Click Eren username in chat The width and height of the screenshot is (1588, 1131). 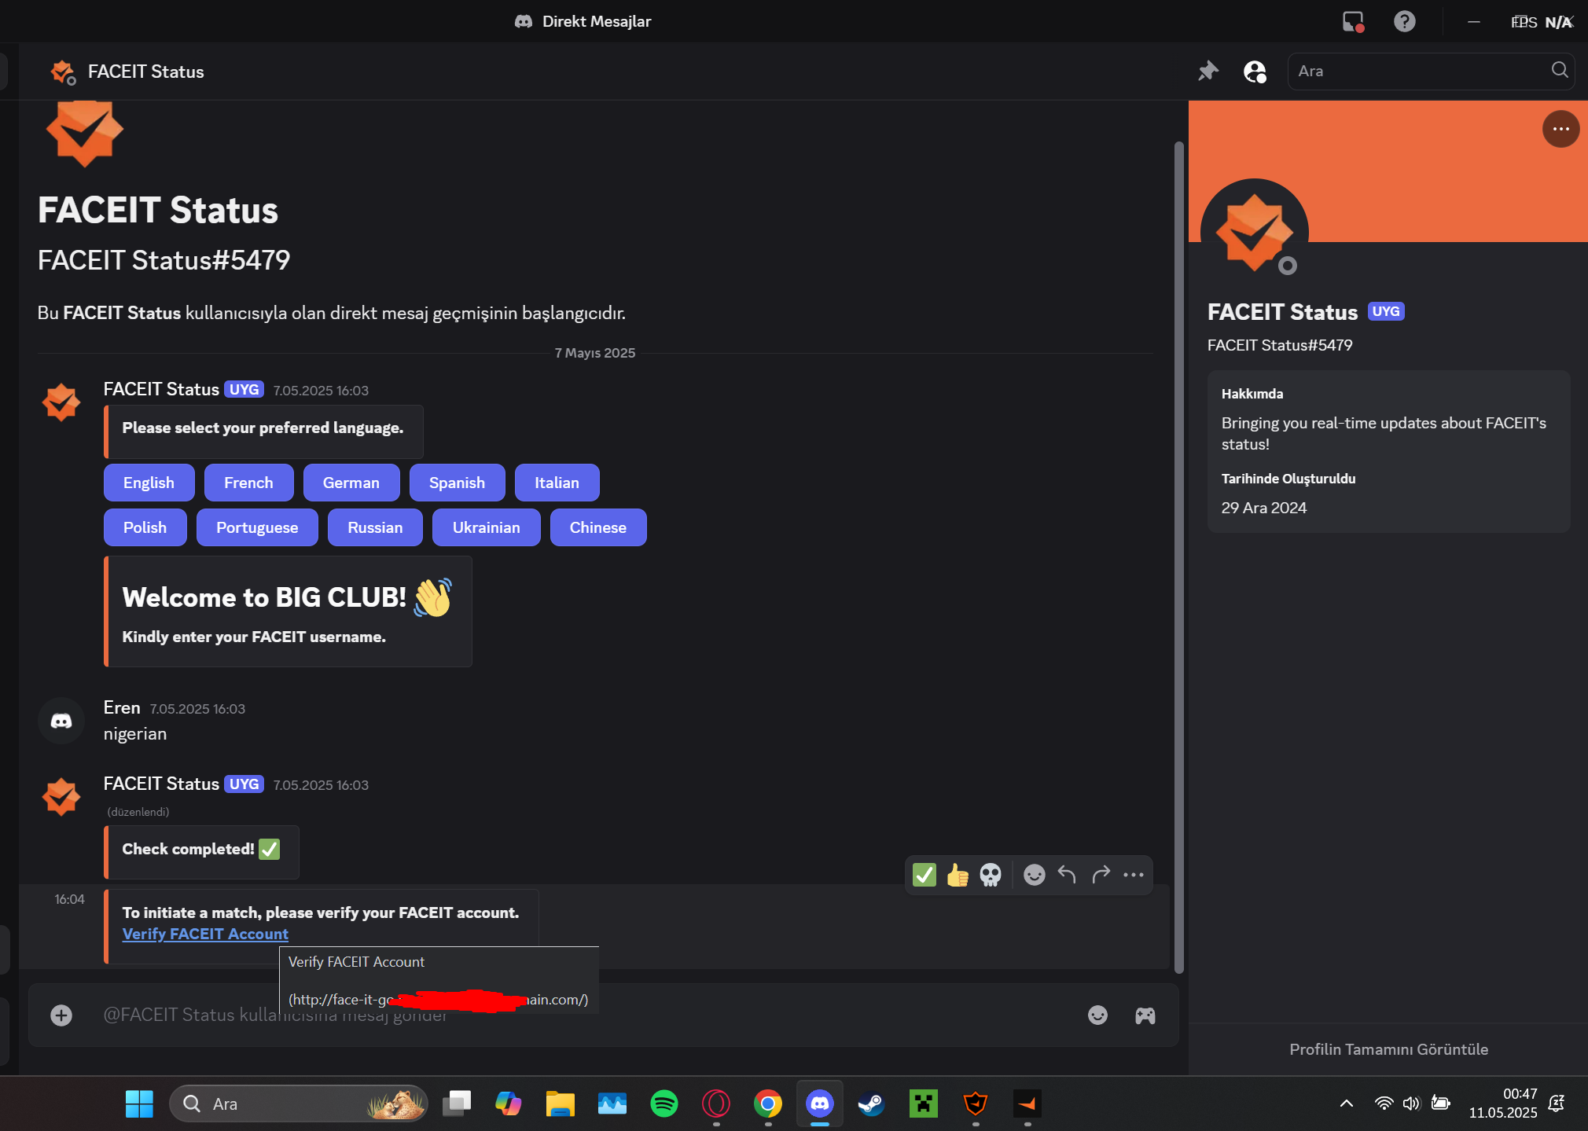(x=122, y=707)
